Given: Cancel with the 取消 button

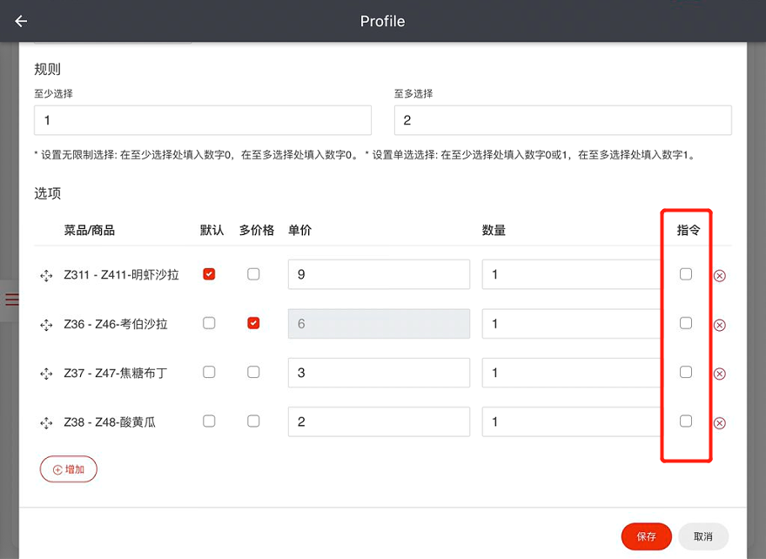Looking at the screenshot, I should [703, 536].
